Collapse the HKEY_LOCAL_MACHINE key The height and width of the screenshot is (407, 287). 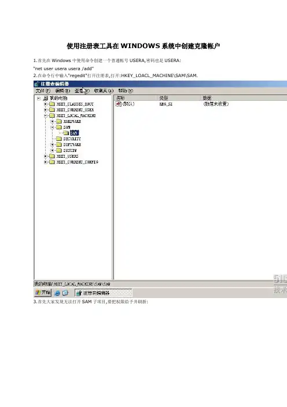pos(46,116)
